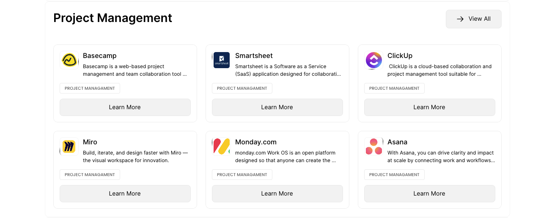
Task: Select the Project Managament tag on ClickUp card
Action: [394, 88]
